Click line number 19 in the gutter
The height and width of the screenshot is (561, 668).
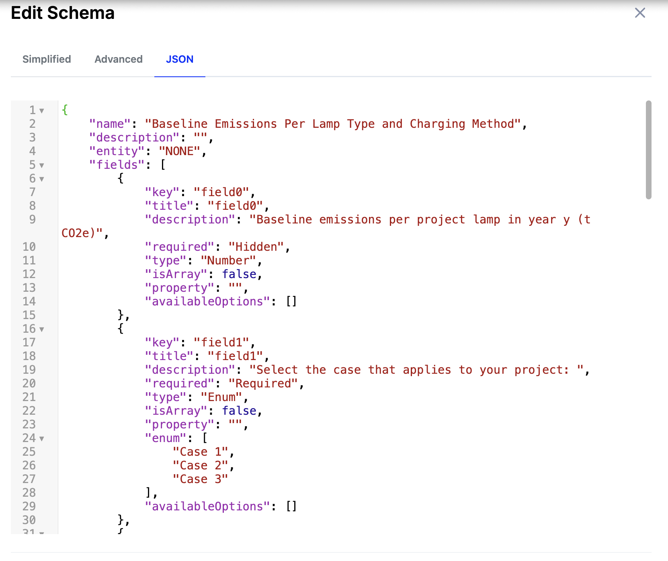tap(29, 370)
